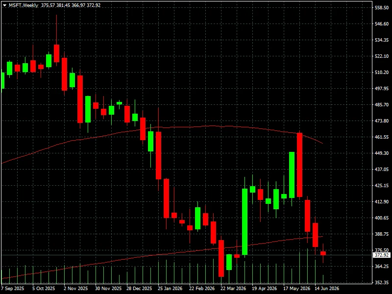Click the MSFT,Weekly chart title
Image resolution: width=392 pixels, height=294 pixels.
tap(24, 5)
